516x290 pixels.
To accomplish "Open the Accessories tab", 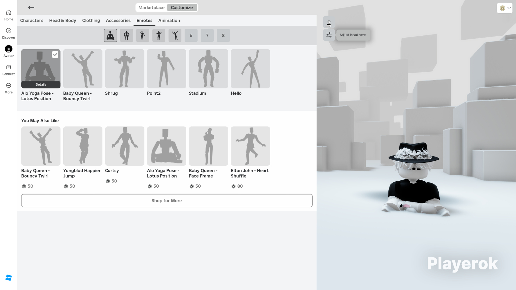I will coord(118,21).
